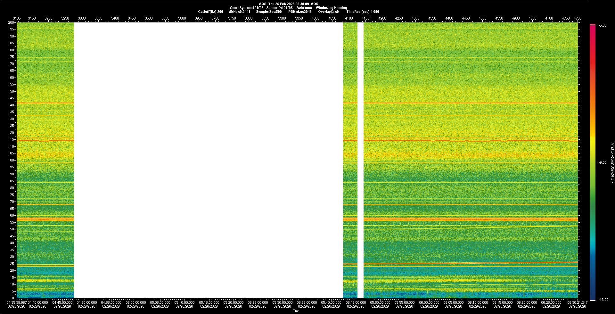The image size is (615, 314).
Task: Click the TimeRes.(sec):4.096 parameter label
Action: [x=363, y=12]
